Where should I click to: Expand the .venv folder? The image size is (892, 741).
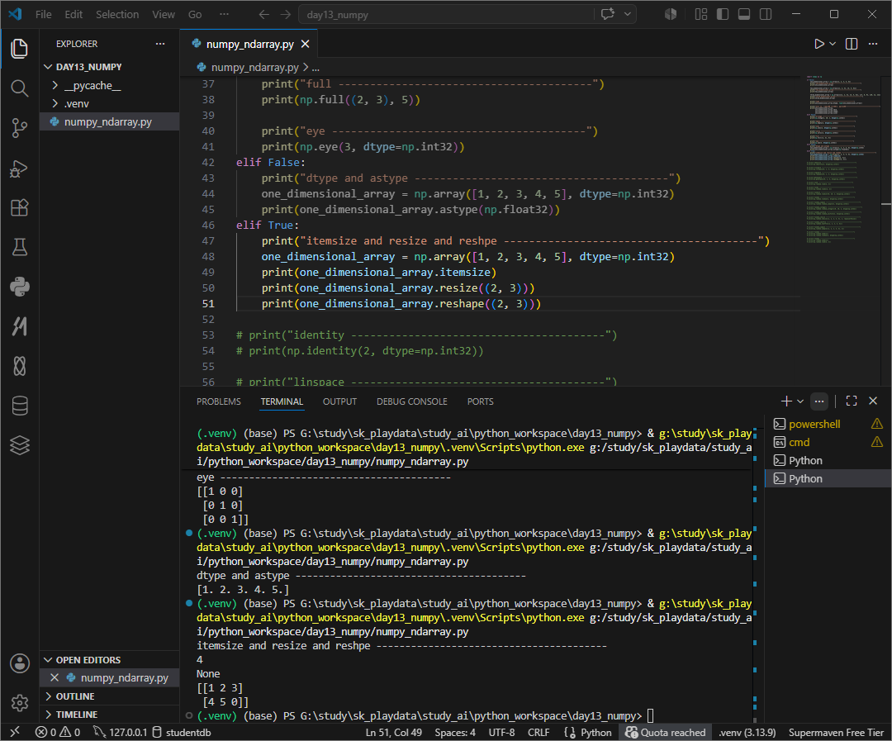[x=109, y=103]
